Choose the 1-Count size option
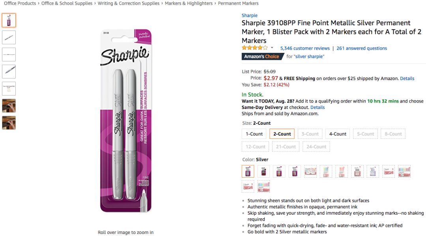 [x=254, y=134]
